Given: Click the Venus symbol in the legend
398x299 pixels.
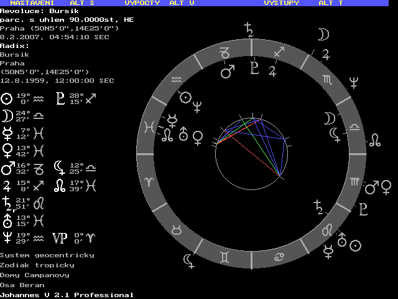Looking at the screenshot, I should pyautogui.click(x=7, y=149).
